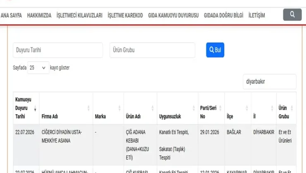Sort by Marka column arrows
The image size is (306, 173).
120,108
